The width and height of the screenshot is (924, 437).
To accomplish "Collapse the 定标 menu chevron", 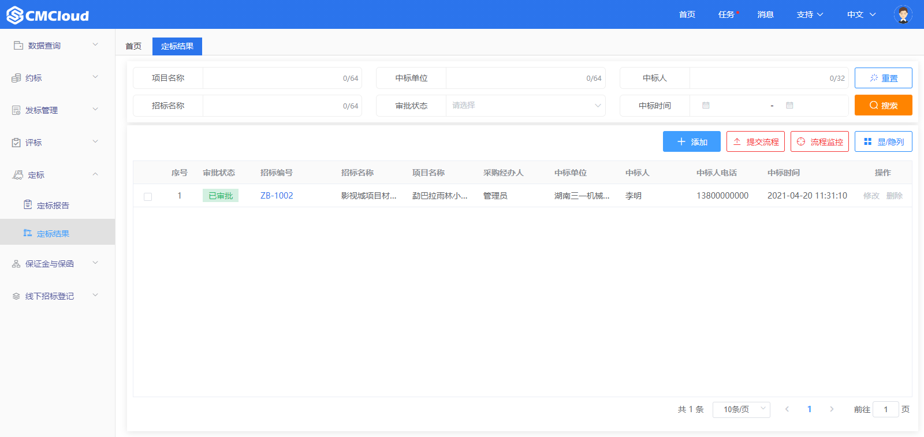I will (95, 174).
